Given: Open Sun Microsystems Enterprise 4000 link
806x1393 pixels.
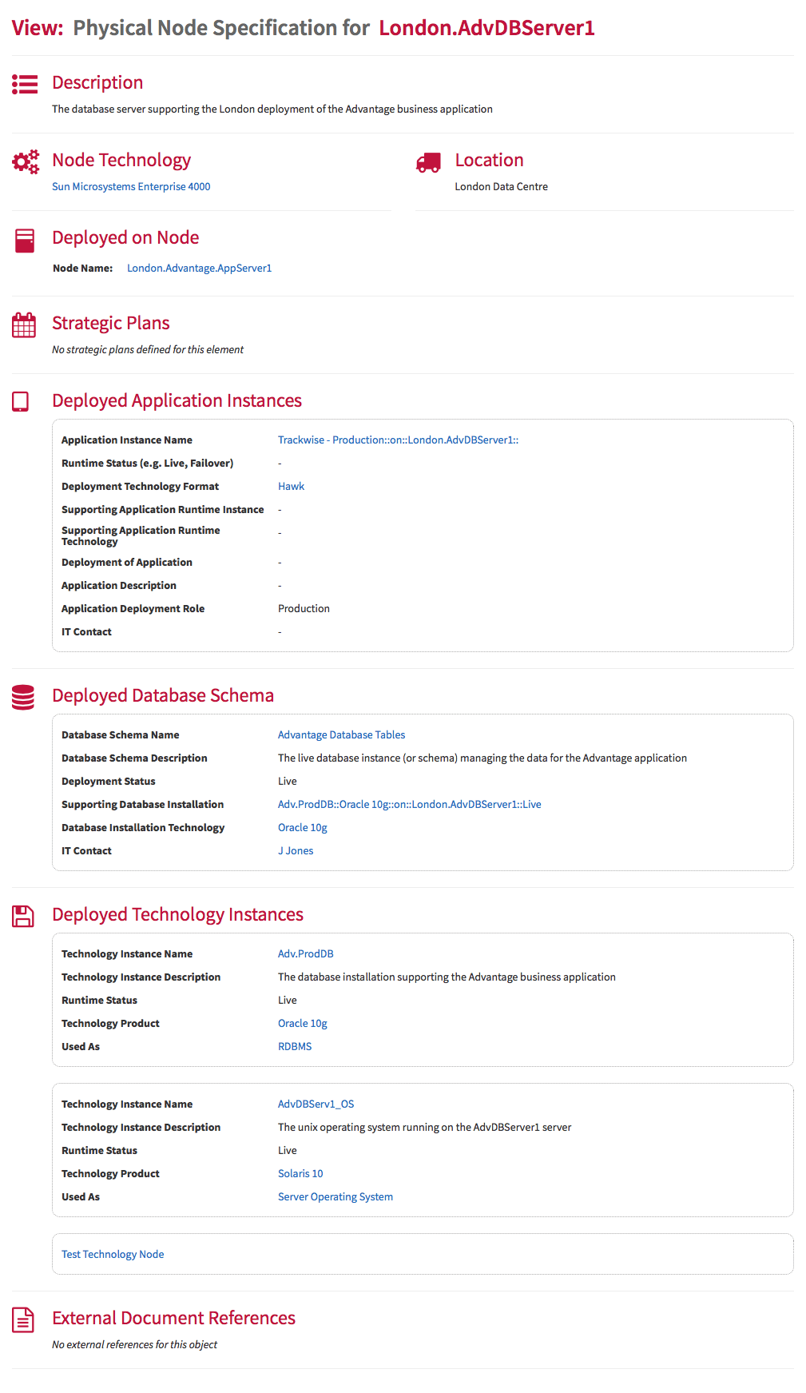Looking at the screenshot, I should tap(131, 186).
